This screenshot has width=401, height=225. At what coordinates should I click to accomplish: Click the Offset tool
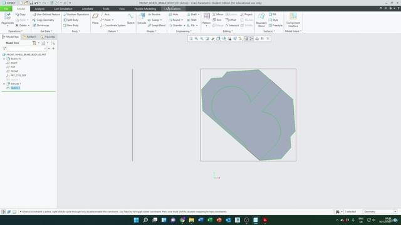(231, 20)
